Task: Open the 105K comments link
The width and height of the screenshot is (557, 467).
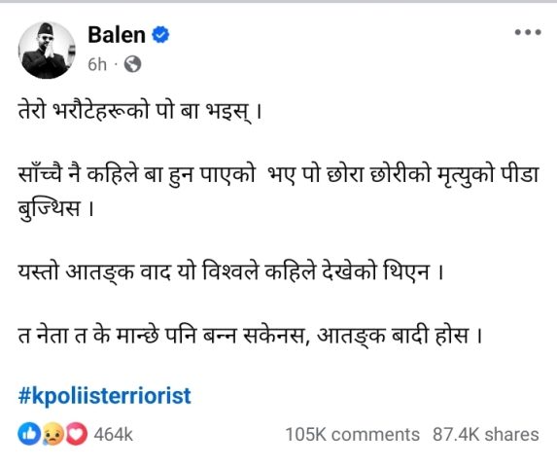Action: [x=353, y=435]
